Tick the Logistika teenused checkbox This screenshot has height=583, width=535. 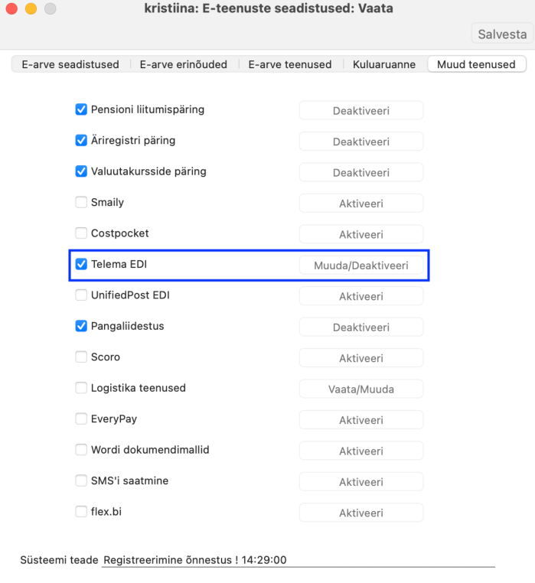[81, 388]
